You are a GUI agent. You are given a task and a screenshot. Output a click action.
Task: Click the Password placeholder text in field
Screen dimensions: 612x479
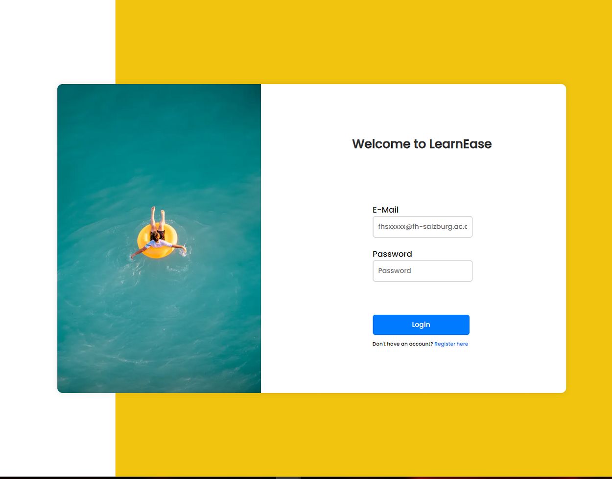395,271
